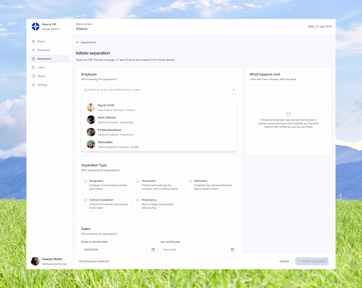Choose the Contract completion option
The image size is (362, 288).
(x=107, y=204)
